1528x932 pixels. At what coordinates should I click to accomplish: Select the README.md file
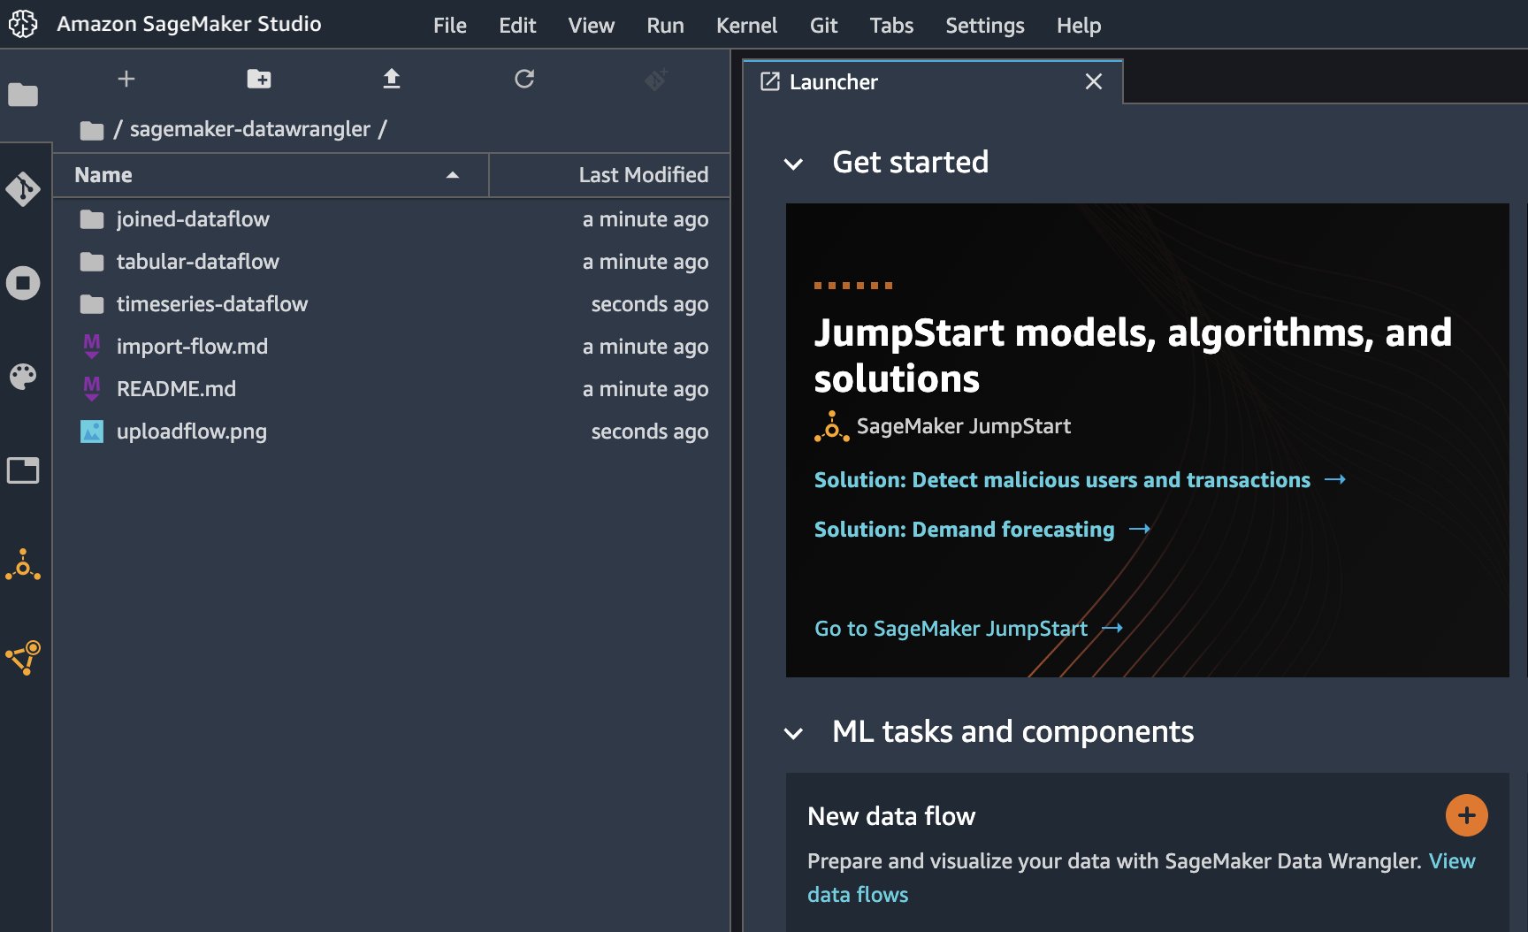click(x=391, y=389)
